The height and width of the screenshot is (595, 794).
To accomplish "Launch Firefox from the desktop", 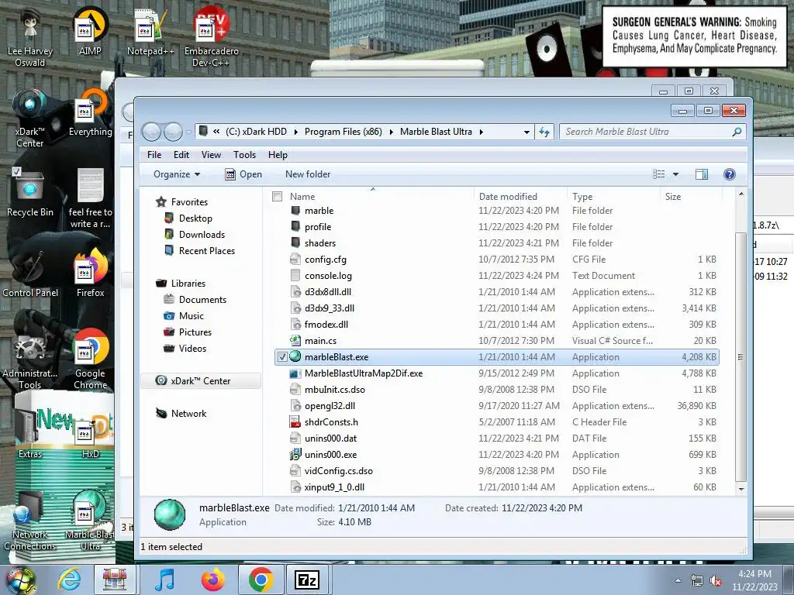I will (x=90, y=273).
